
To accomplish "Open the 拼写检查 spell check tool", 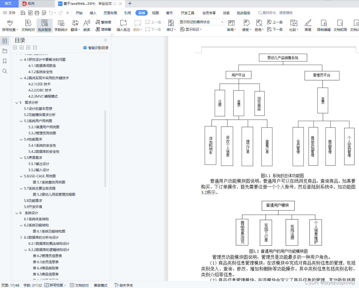I will 10,25.
